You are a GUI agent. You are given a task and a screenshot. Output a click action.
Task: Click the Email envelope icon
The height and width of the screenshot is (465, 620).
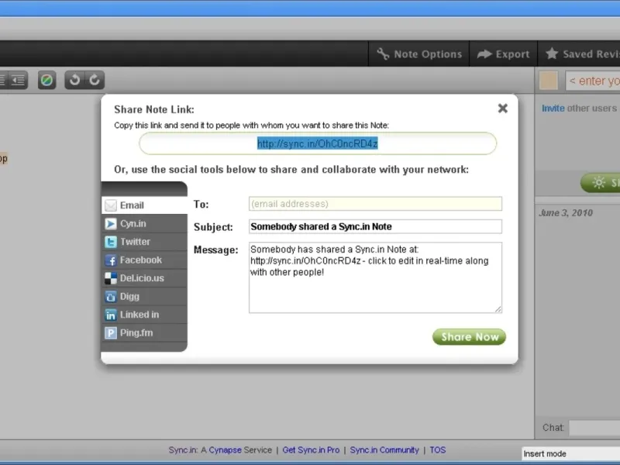(x=111, y=205)
